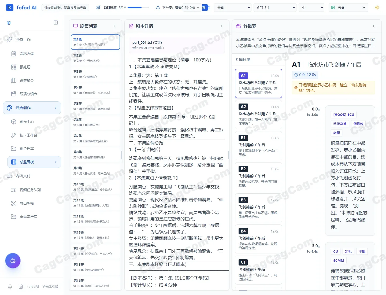Select 内容交付 section in sidebar
This screenshot has width=386, height=295.
pos(32,176)
